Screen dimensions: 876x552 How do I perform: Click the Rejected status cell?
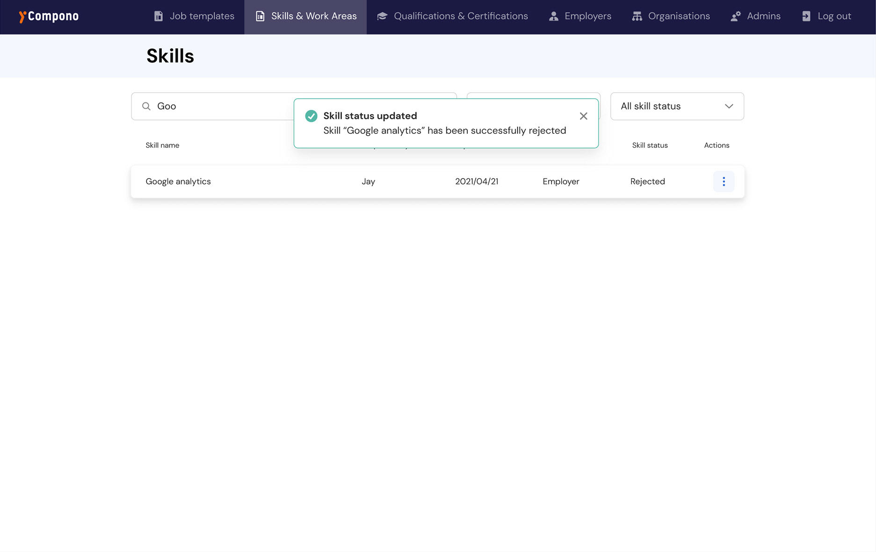(647, 182)
